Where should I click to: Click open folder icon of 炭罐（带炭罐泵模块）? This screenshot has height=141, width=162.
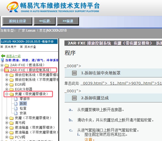(12, 94)
